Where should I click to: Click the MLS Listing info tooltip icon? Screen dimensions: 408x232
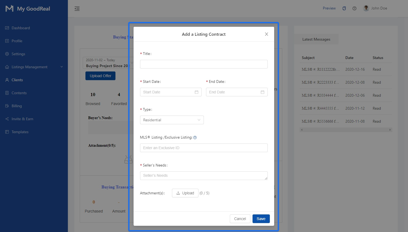195,137
